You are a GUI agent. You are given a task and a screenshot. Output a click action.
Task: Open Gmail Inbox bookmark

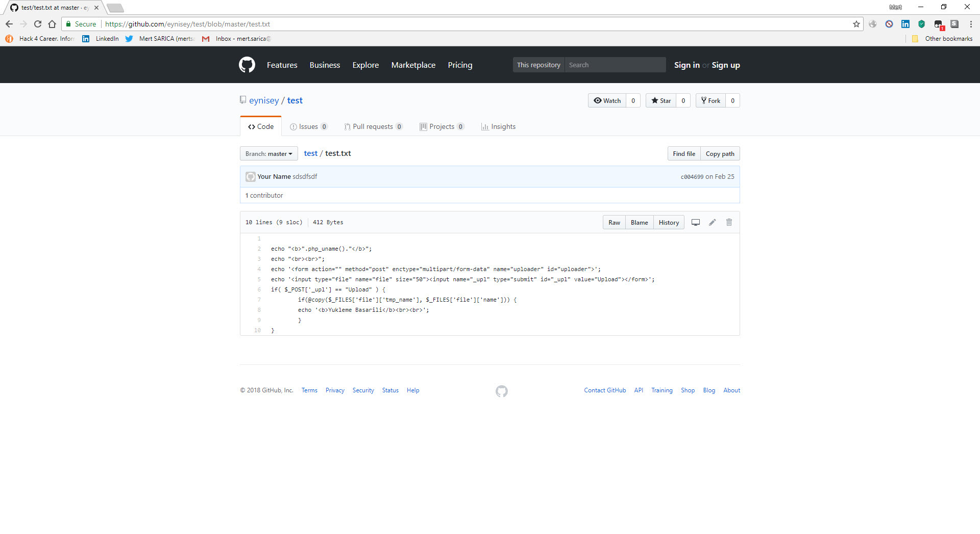(236, 39)
